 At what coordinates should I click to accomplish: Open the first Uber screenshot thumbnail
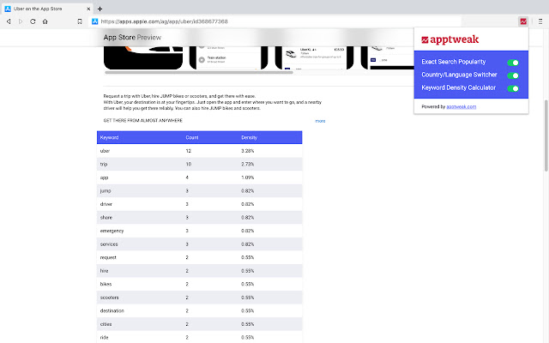tap(143, 57)
